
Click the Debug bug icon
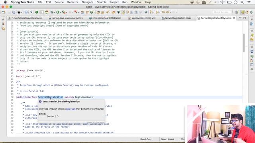pyautogui.click(x=52, y=12)
